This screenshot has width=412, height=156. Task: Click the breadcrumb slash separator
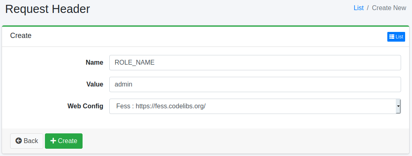(368, 8)
